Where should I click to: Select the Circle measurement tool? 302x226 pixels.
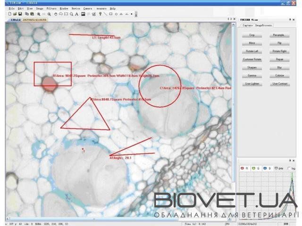[x=116, y=14]
